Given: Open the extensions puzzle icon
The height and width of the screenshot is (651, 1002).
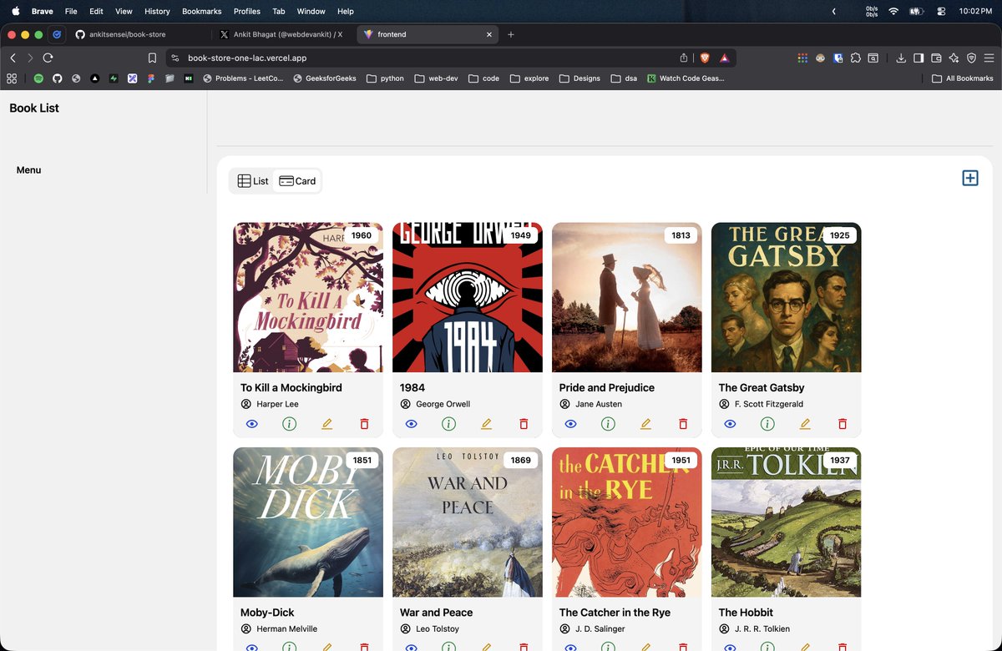Looking at the screenshot, I should coord(855,58).
